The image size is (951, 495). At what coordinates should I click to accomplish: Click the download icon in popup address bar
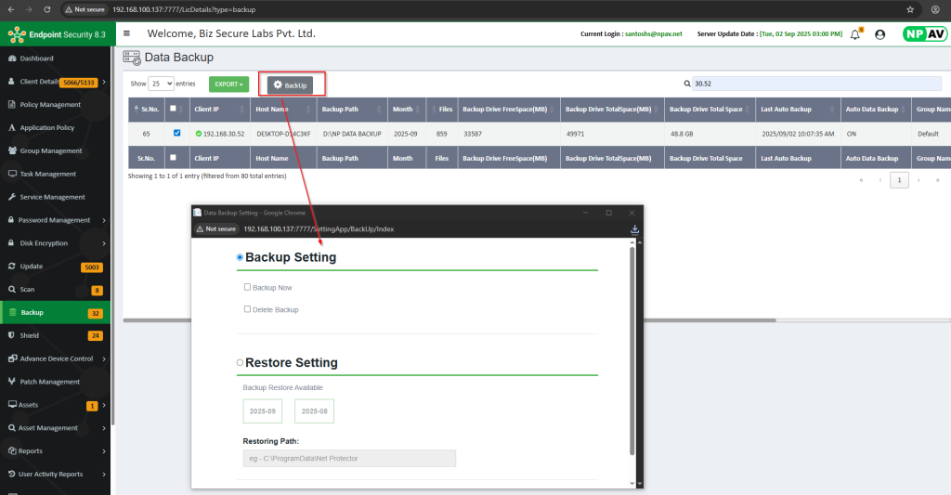[635, 228]
